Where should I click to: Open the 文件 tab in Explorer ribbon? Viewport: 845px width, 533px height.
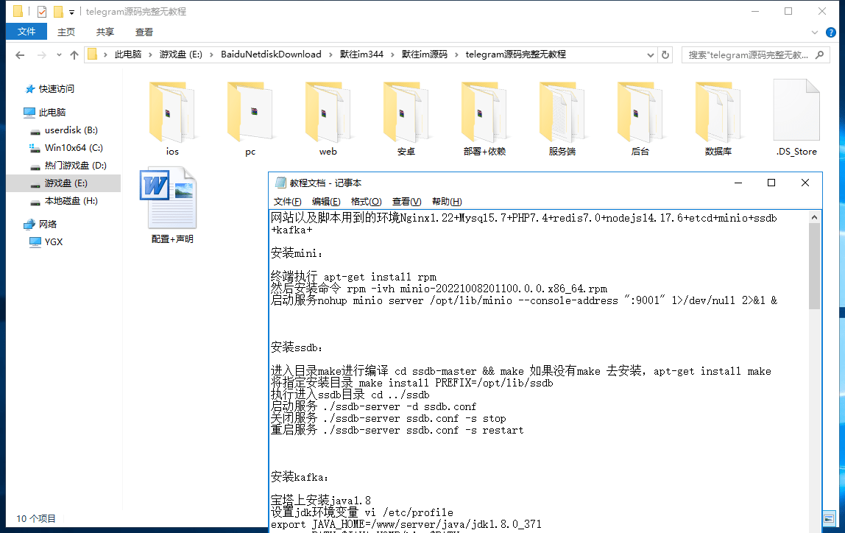[x=26, y=32]
